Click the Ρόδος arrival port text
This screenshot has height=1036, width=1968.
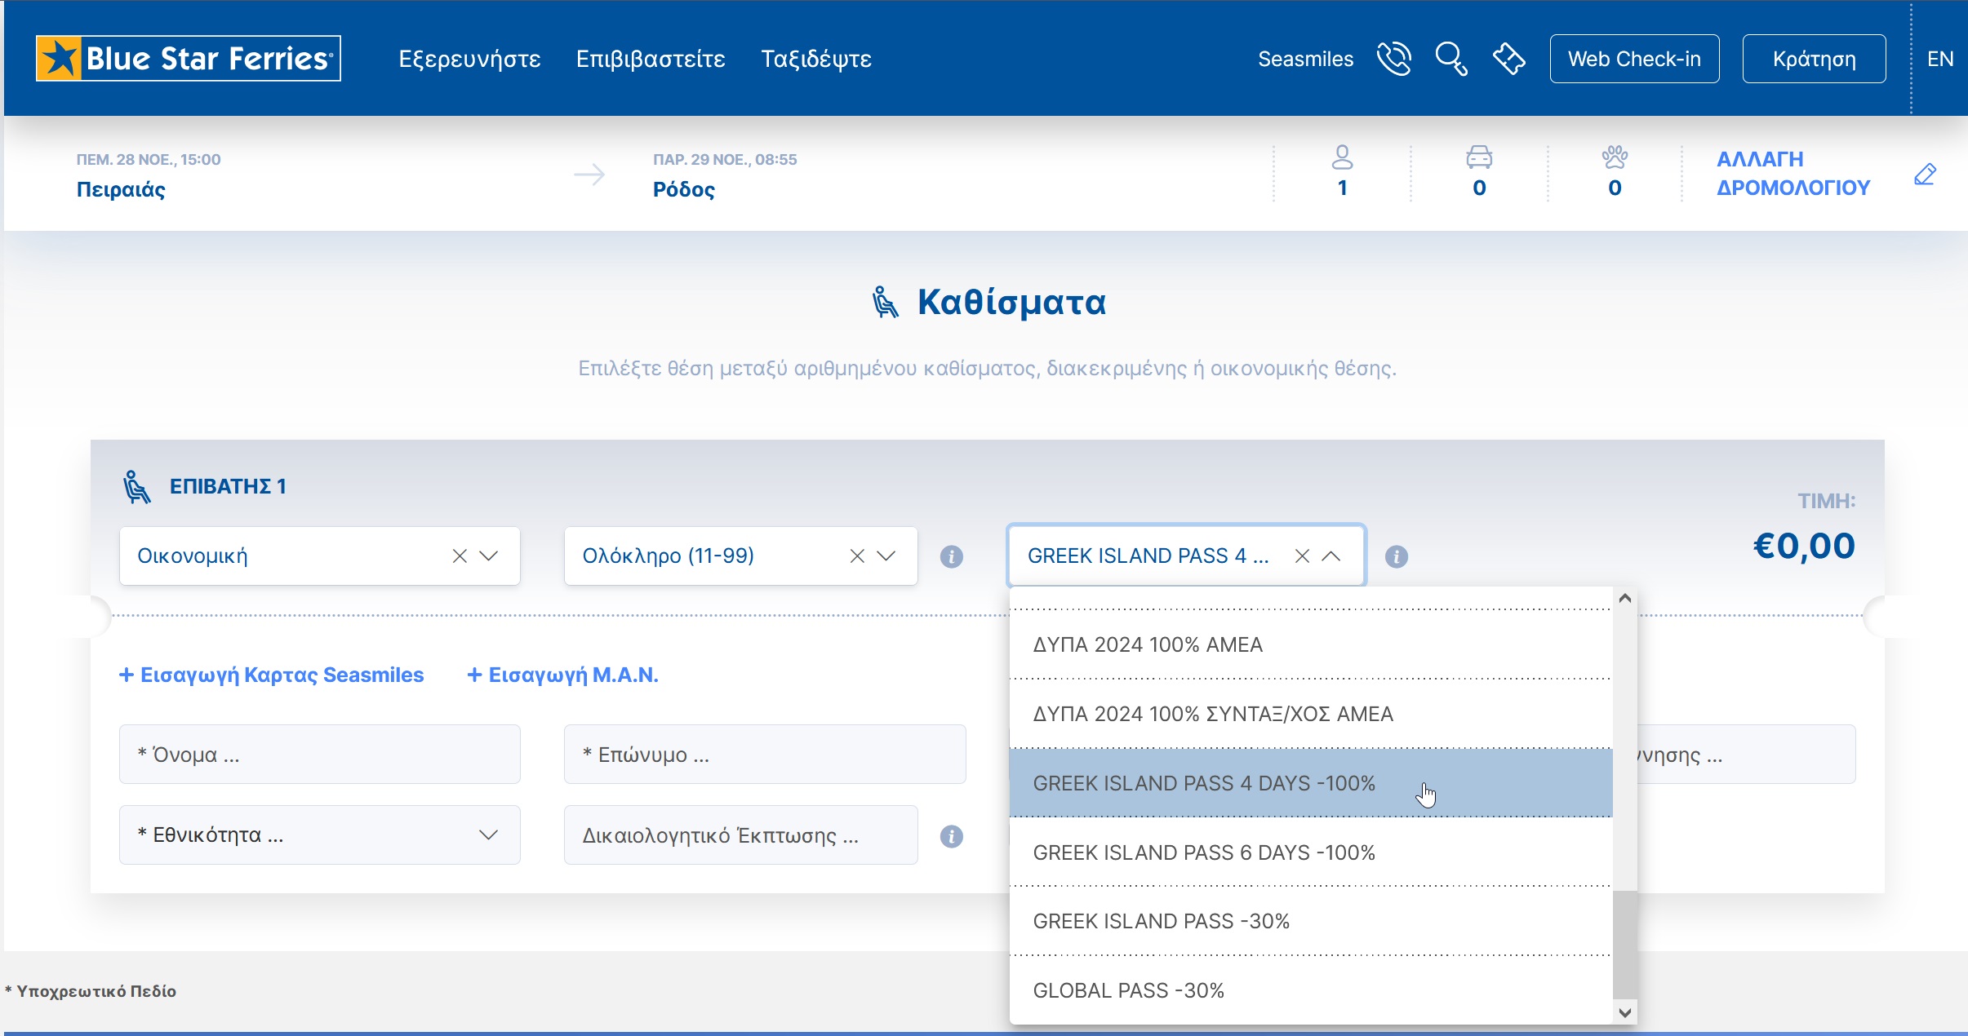684,189
